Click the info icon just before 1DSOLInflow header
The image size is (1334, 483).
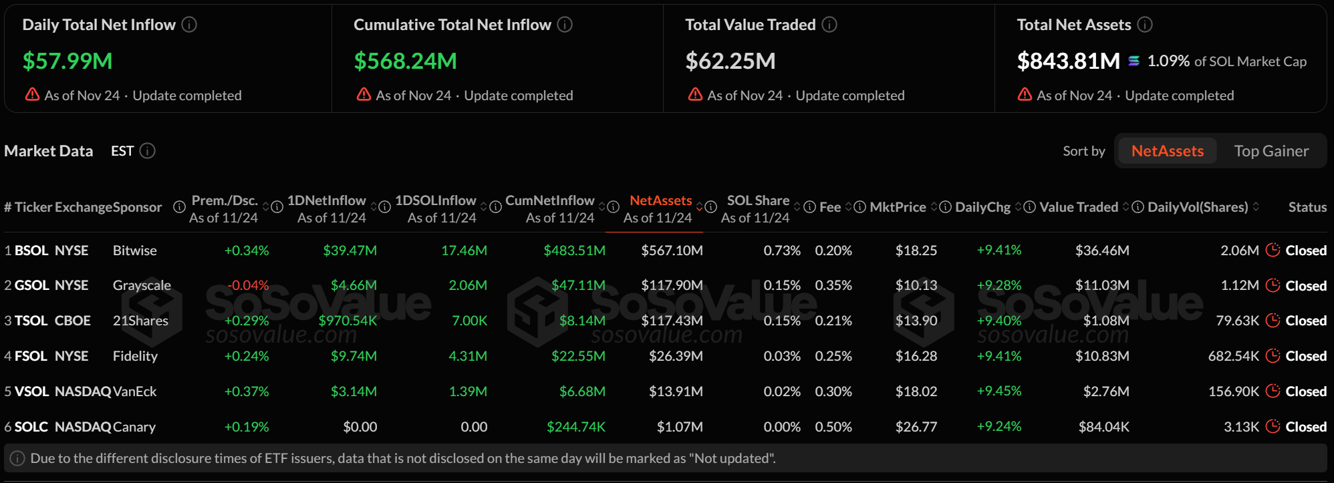(385, 207)
